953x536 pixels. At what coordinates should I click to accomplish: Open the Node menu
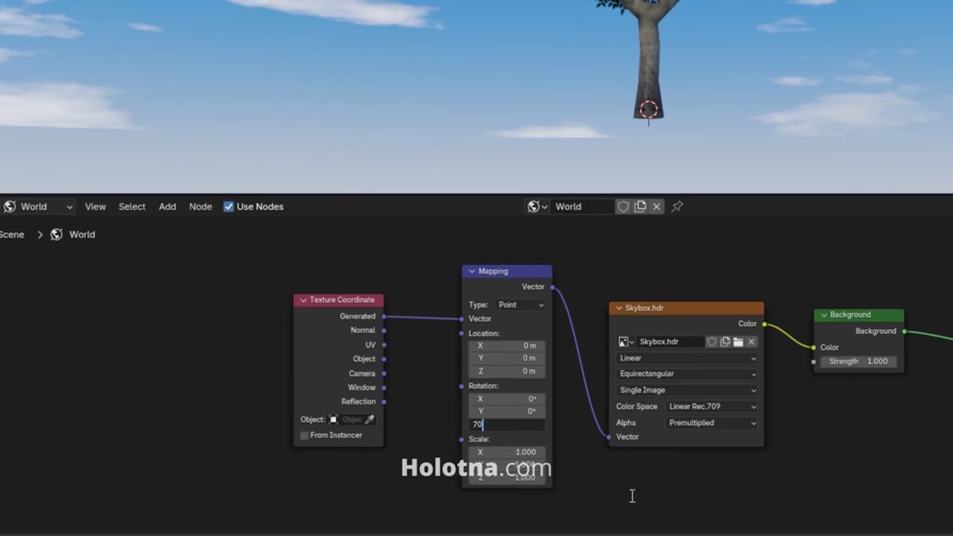pos(200,207)
